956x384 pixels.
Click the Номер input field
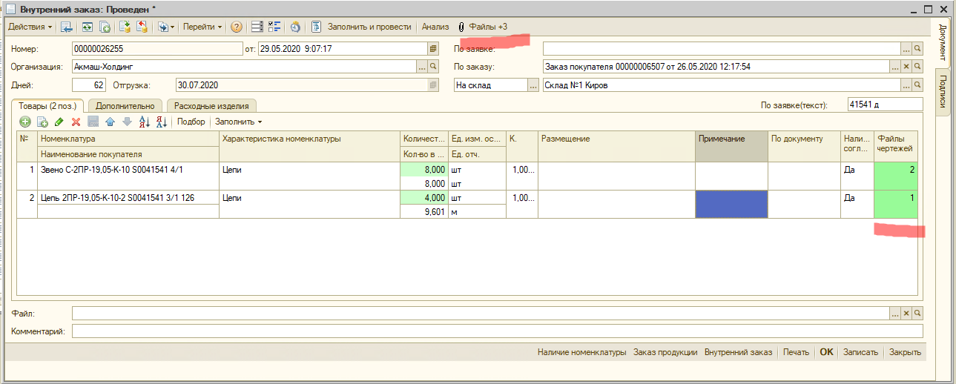tap(157, 48)
